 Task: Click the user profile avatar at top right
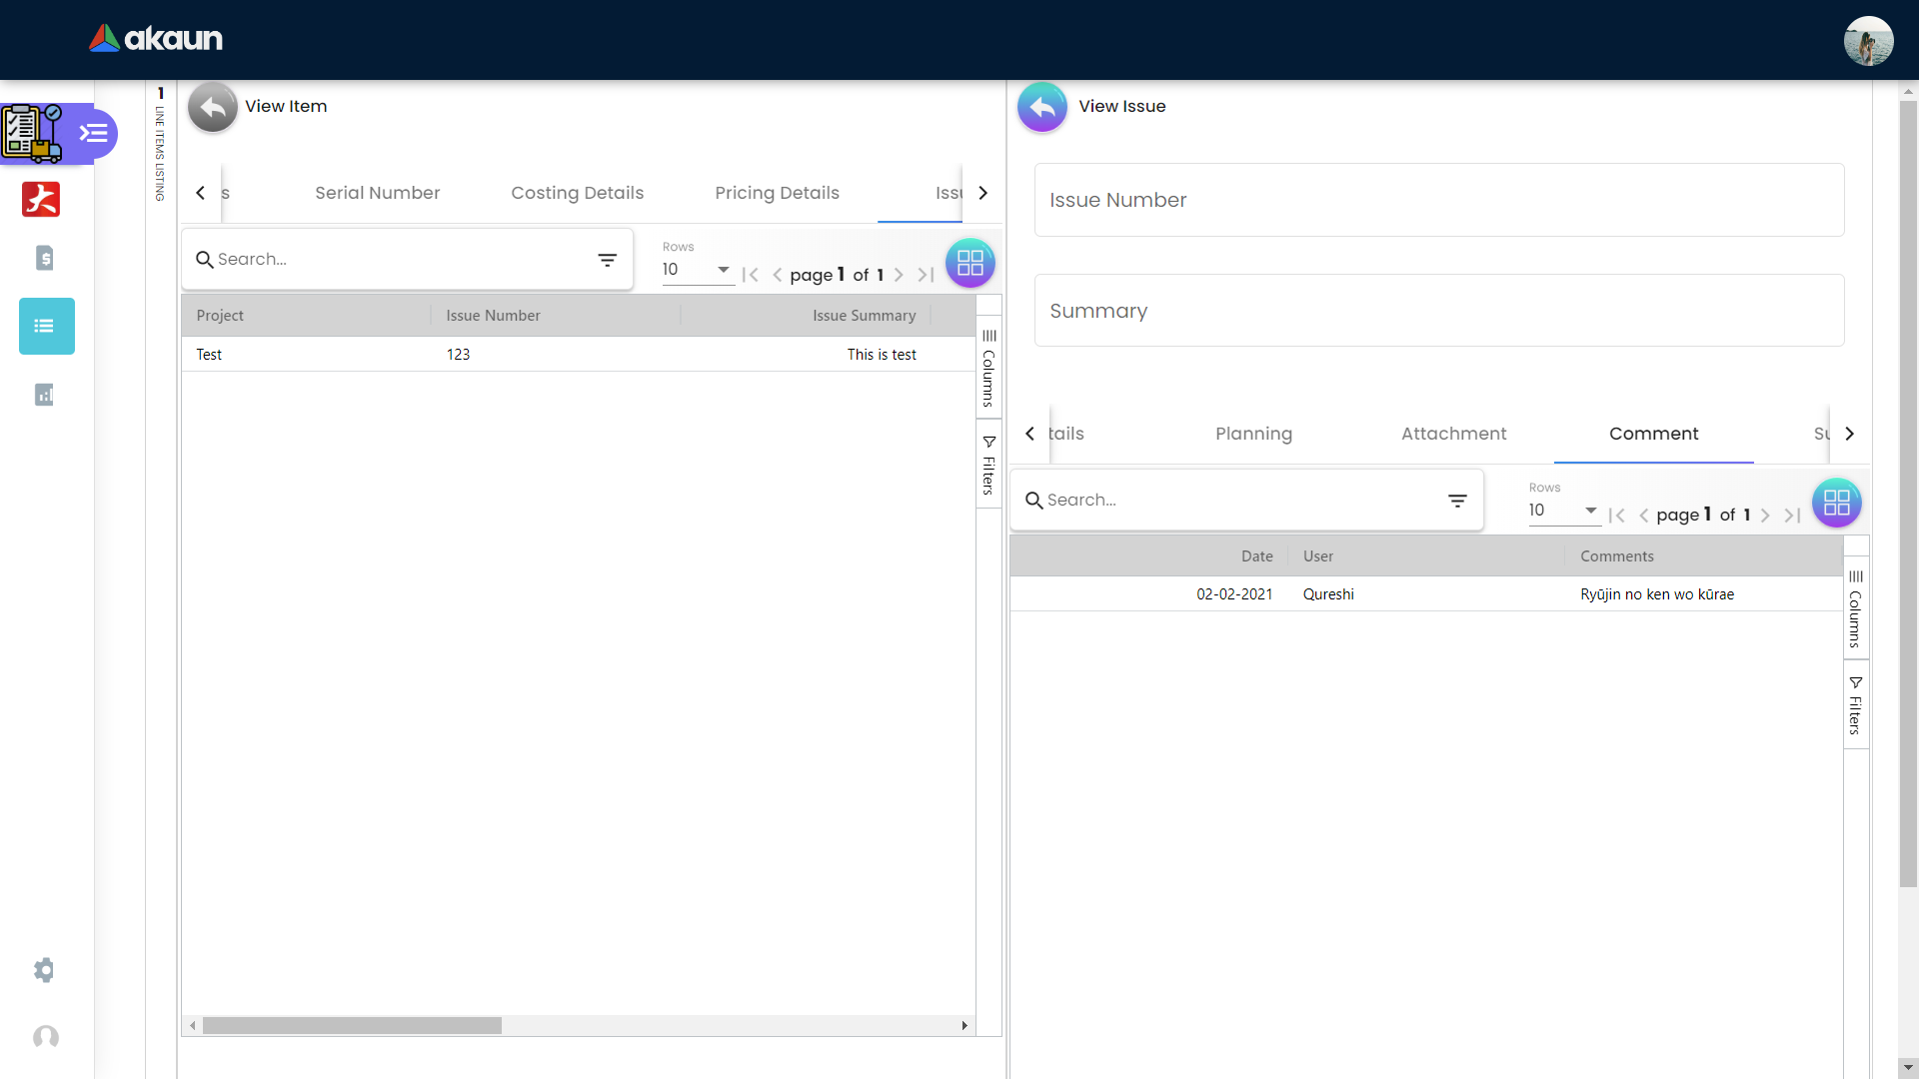pyautogui.click(x=1868, y=40)
